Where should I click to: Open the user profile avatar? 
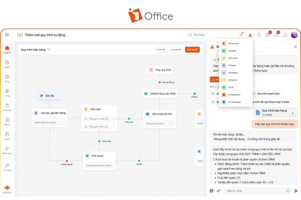coord(294,35)
